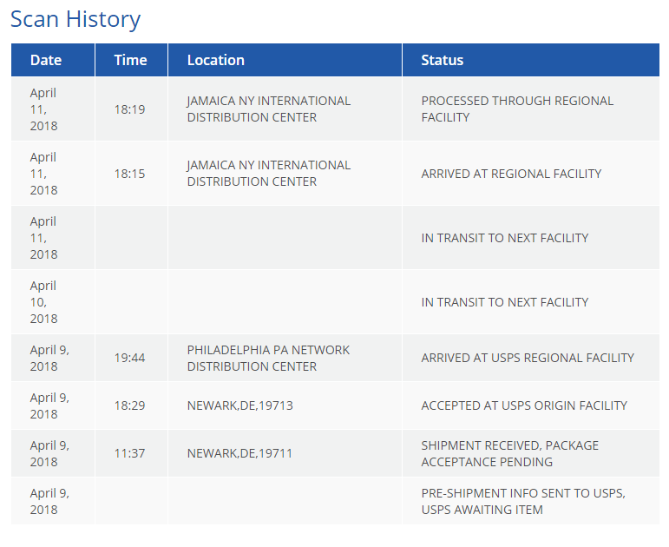The height and width of the screenshot is (547, 669).
Task: Select Pre-Shipment Info Sent To USPS status
Action: (x=523, y=501)
